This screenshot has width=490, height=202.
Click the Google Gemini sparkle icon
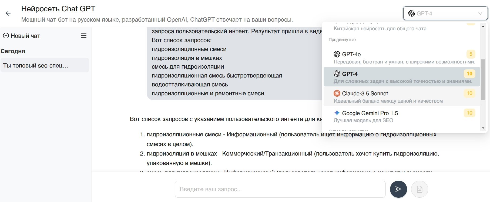tap(337, 113)
